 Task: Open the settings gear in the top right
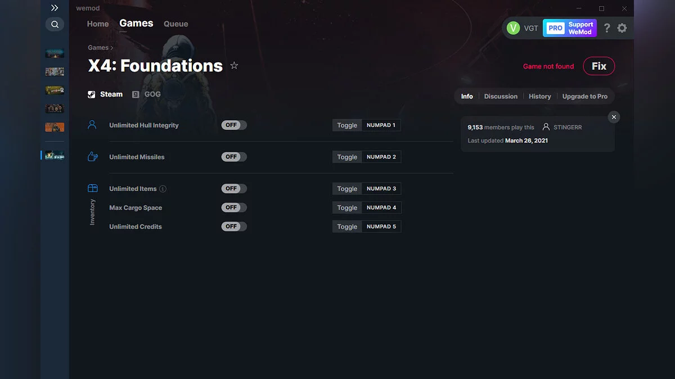click(622, 28)
